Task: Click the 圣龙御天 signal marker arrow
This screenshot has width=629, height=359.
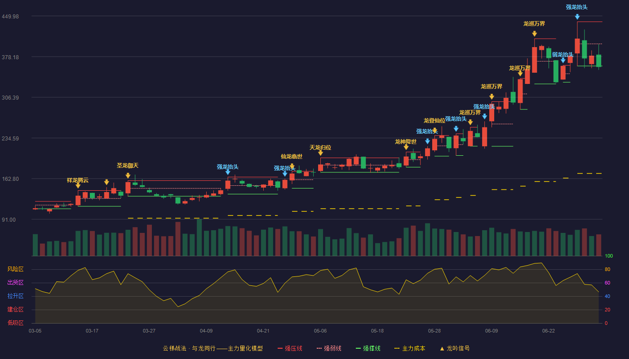Action: (128, 176)
